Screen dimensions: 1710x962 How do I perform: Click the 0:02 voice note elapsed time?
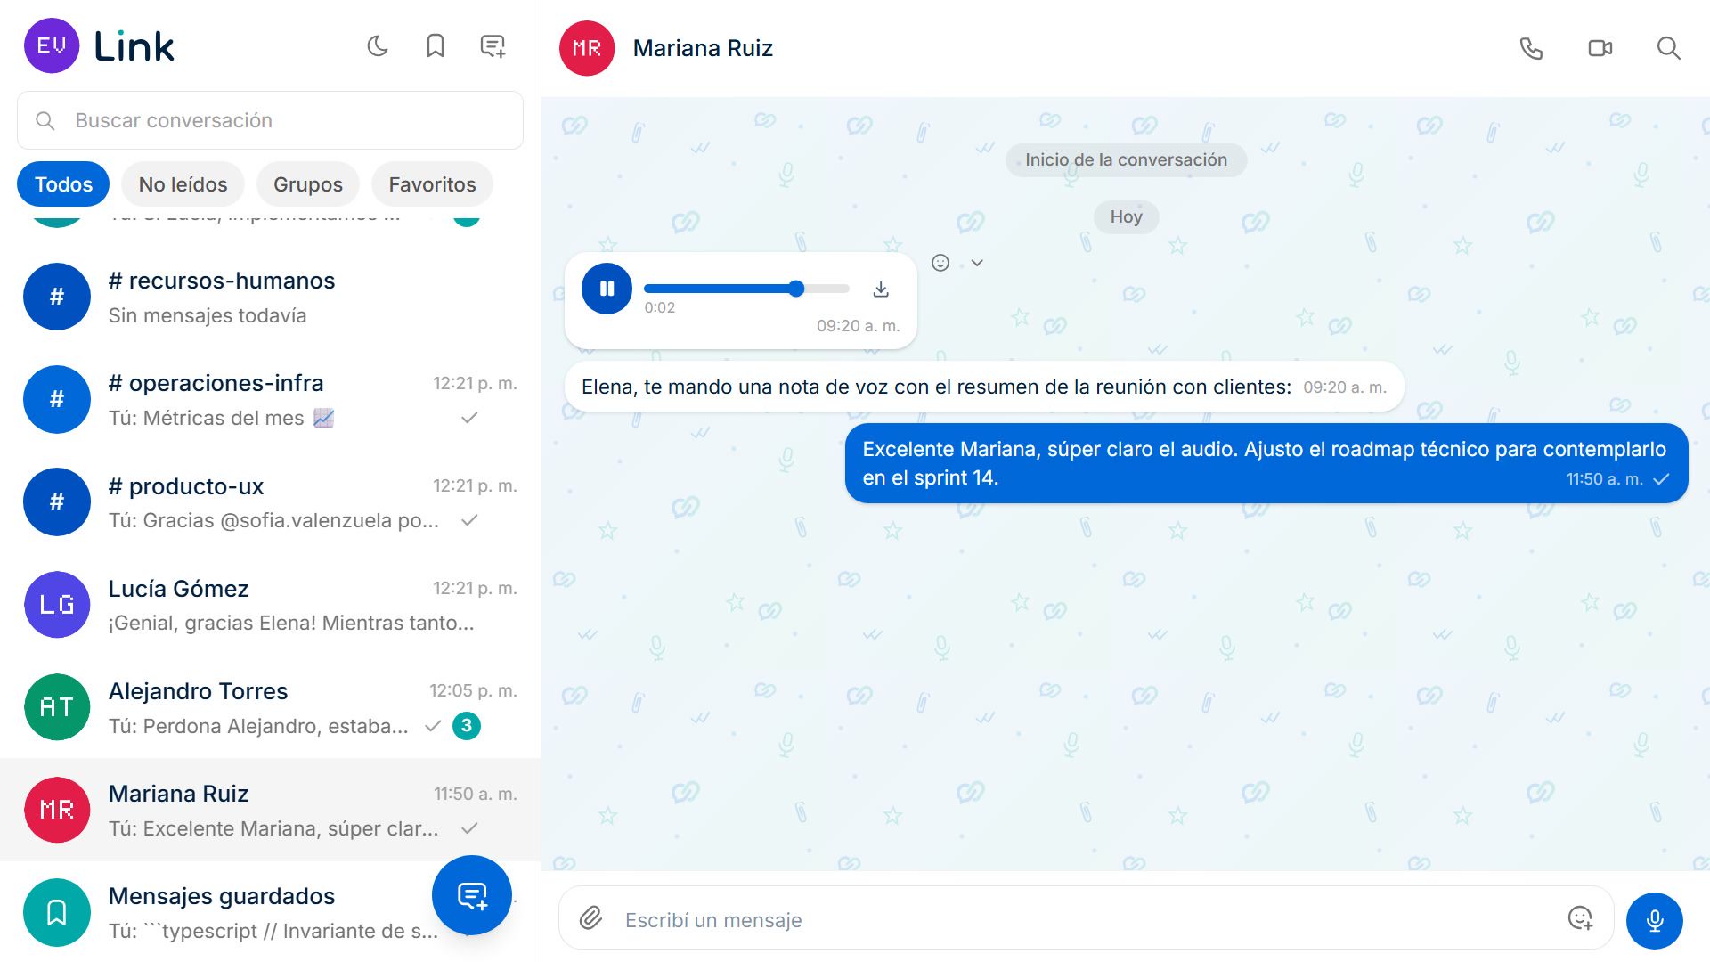[660, 307]
